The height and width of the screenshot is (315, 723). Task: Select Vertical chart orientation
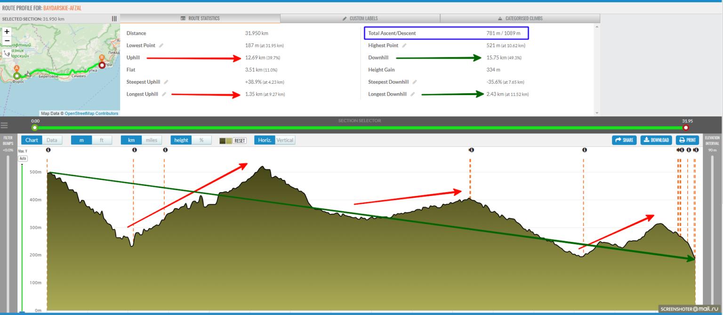284,140
